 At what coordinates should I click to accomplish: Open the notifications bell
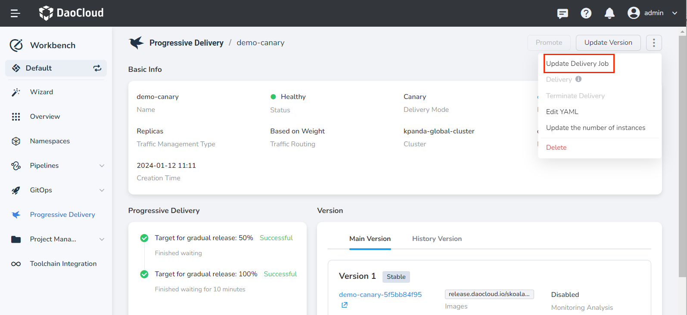click(x=609, y=13)
